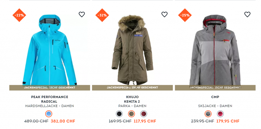Open the turquoise hardshell jacket image
The width and height of the screenshot is (261, 129).
pyautogui.click(x=50, y=50)
